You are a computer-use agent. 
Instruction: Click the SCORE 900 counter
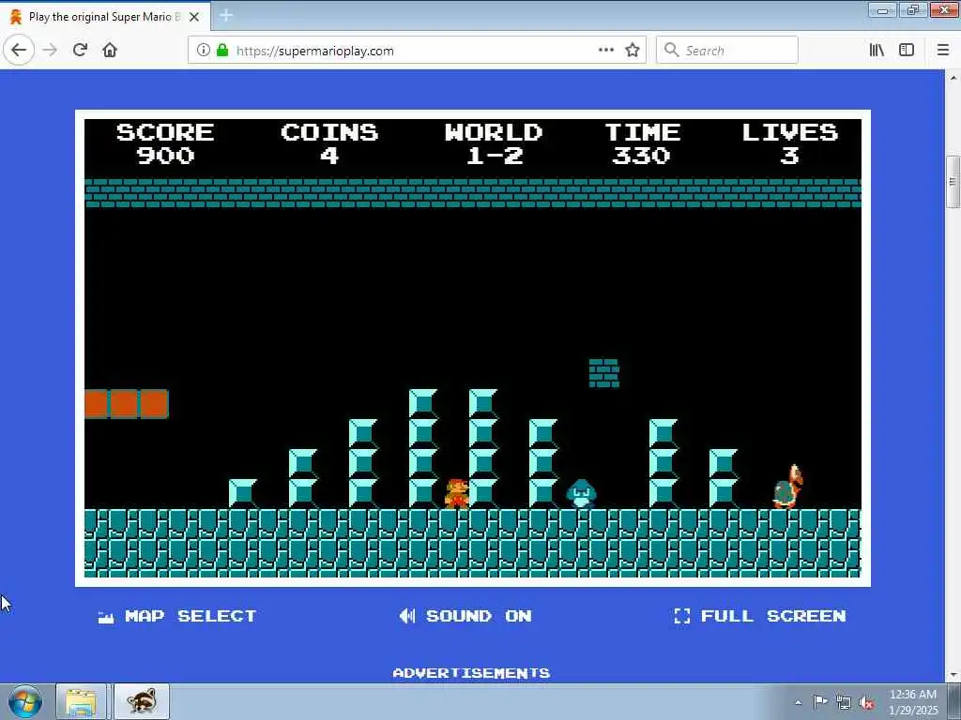click(x=165, y=143)
